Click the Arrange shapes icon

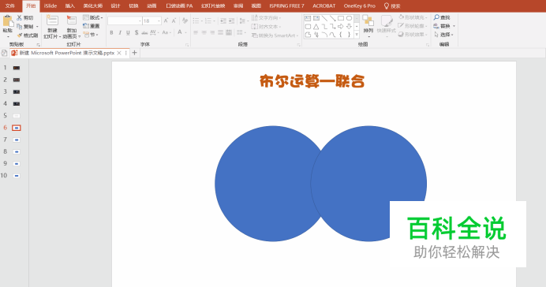(368, 20)
